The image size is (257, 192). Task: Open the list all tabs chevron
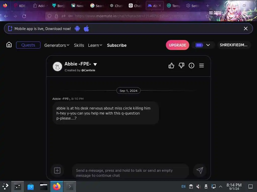(x=218, y=5)
